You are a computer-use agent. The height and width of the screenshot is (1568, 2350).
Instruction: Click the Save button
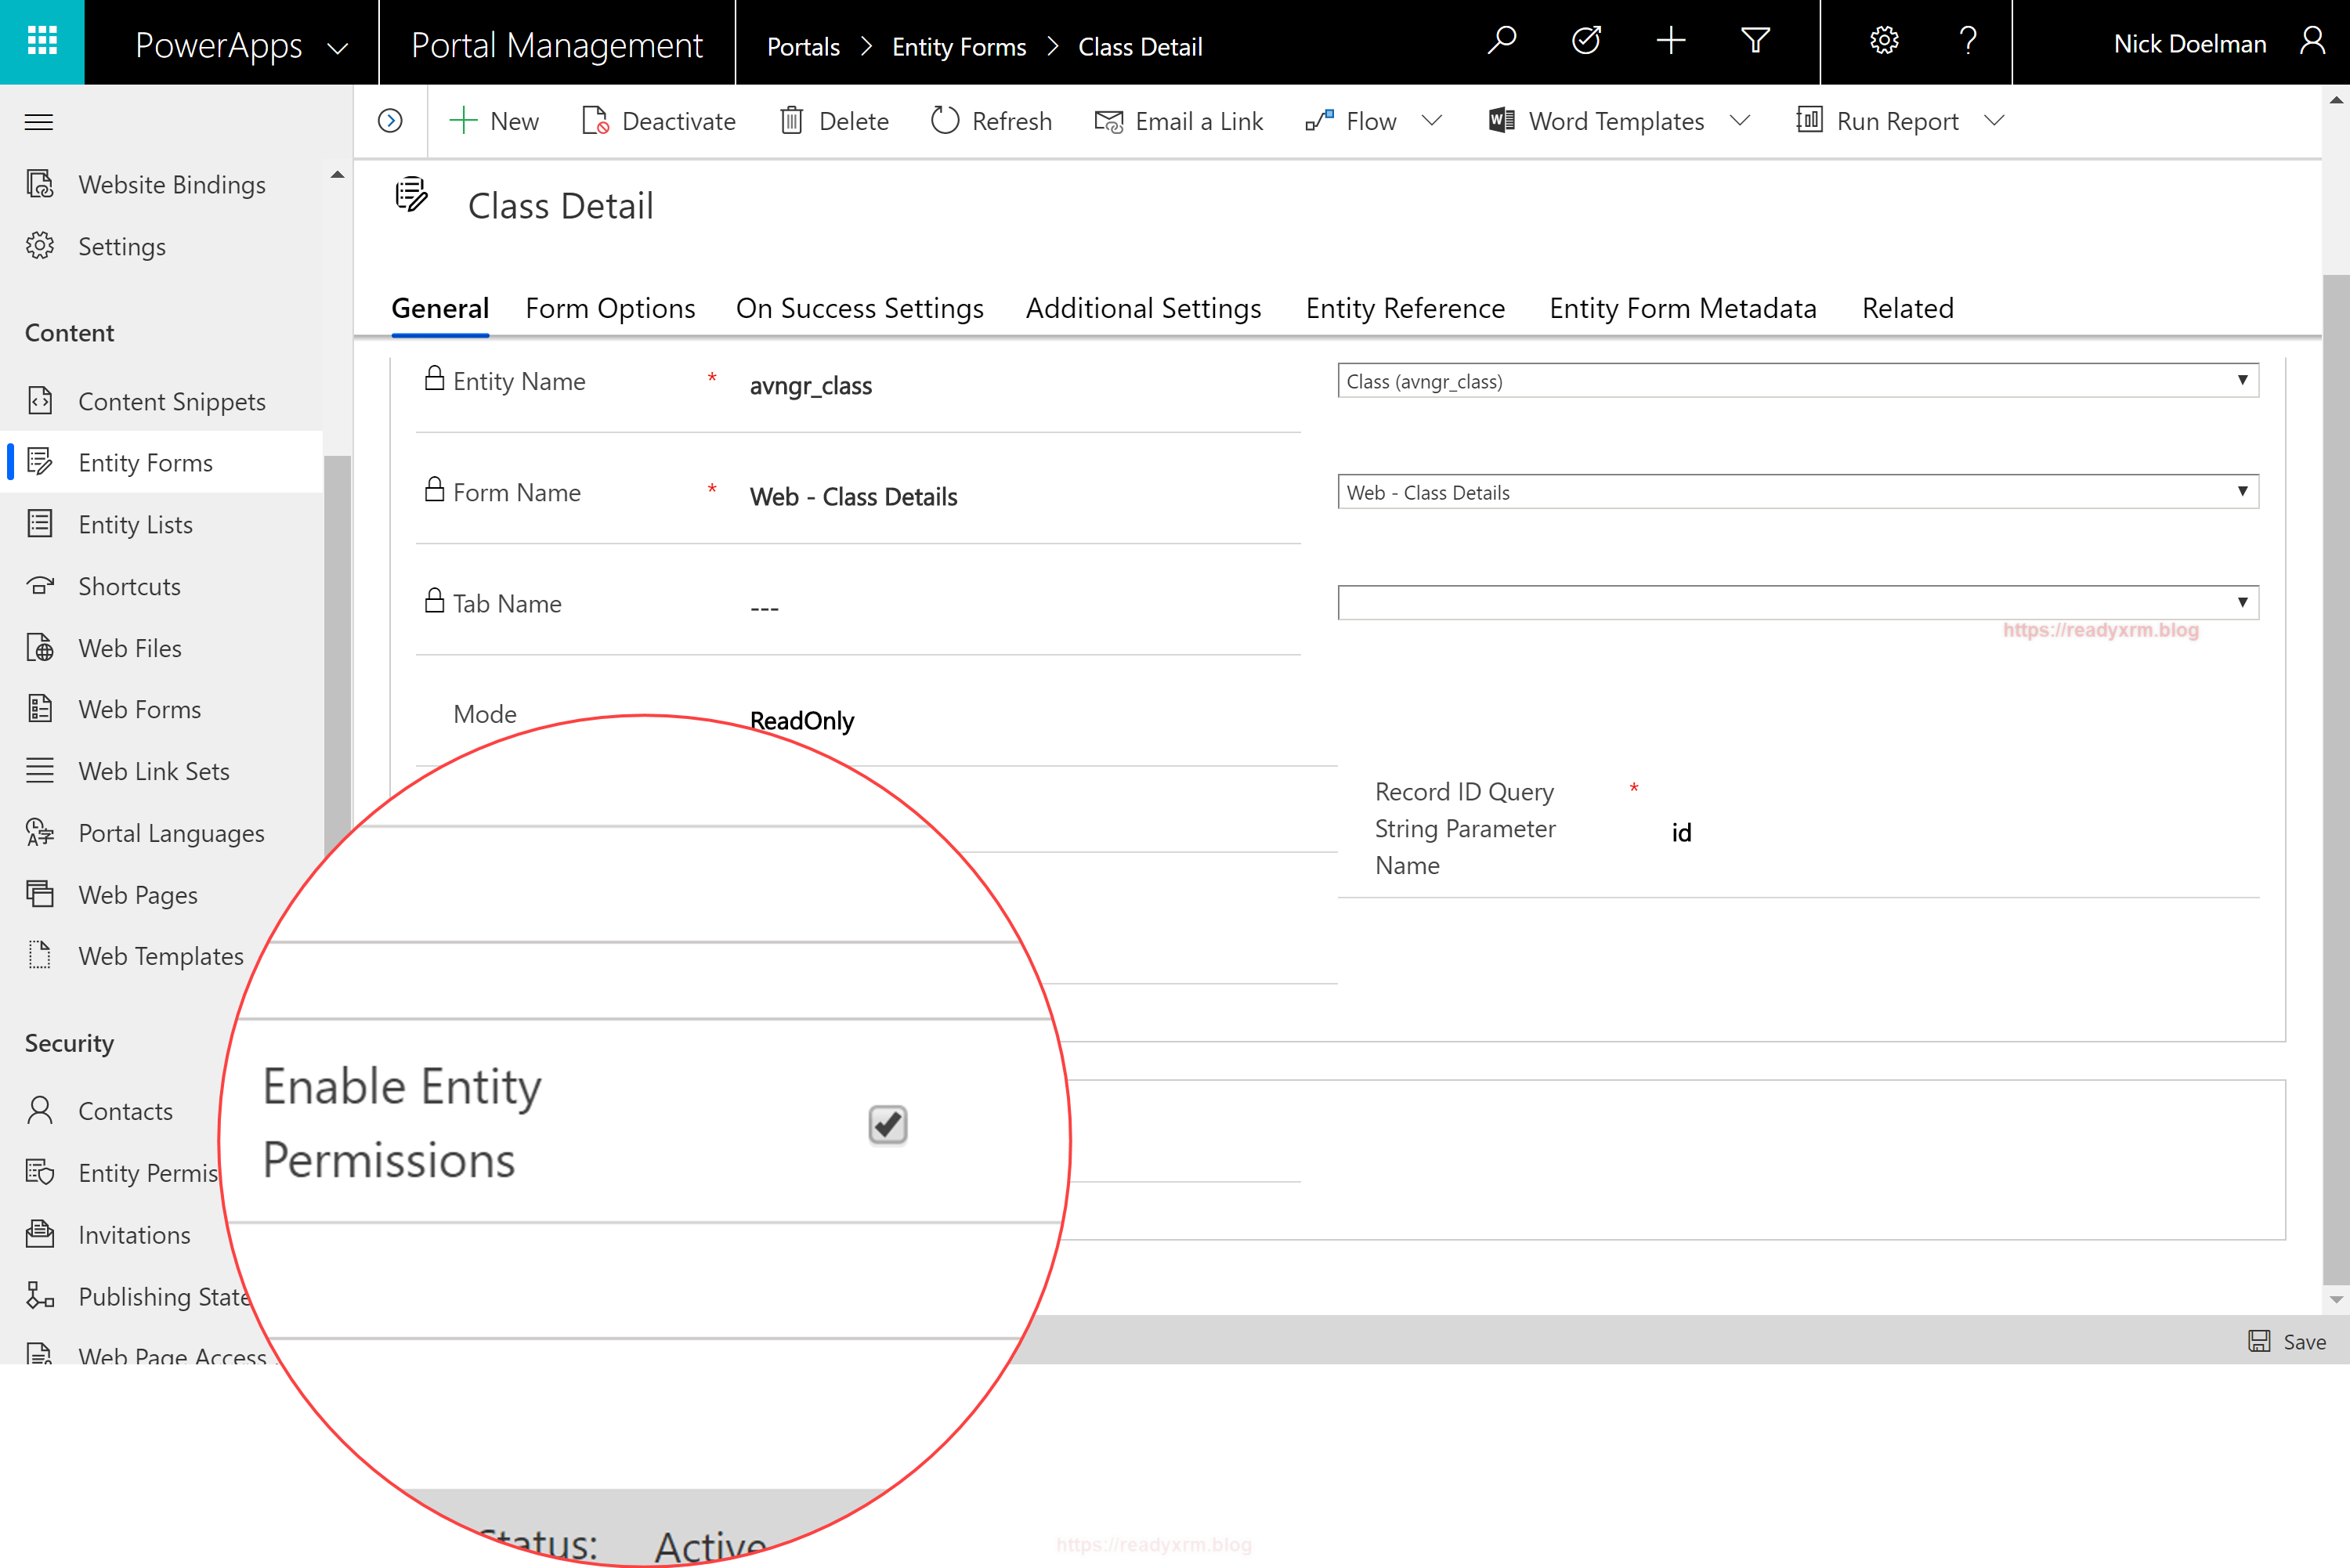(x=2287, y=1342)
